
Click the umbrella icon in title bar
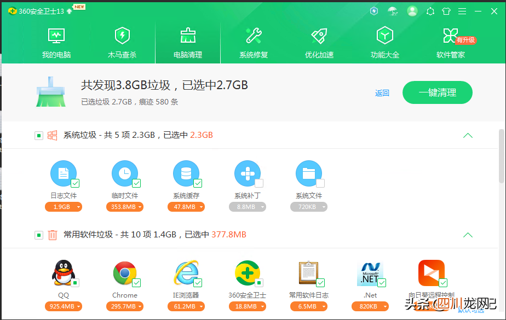pyautogui.click(x=393, y=11)
